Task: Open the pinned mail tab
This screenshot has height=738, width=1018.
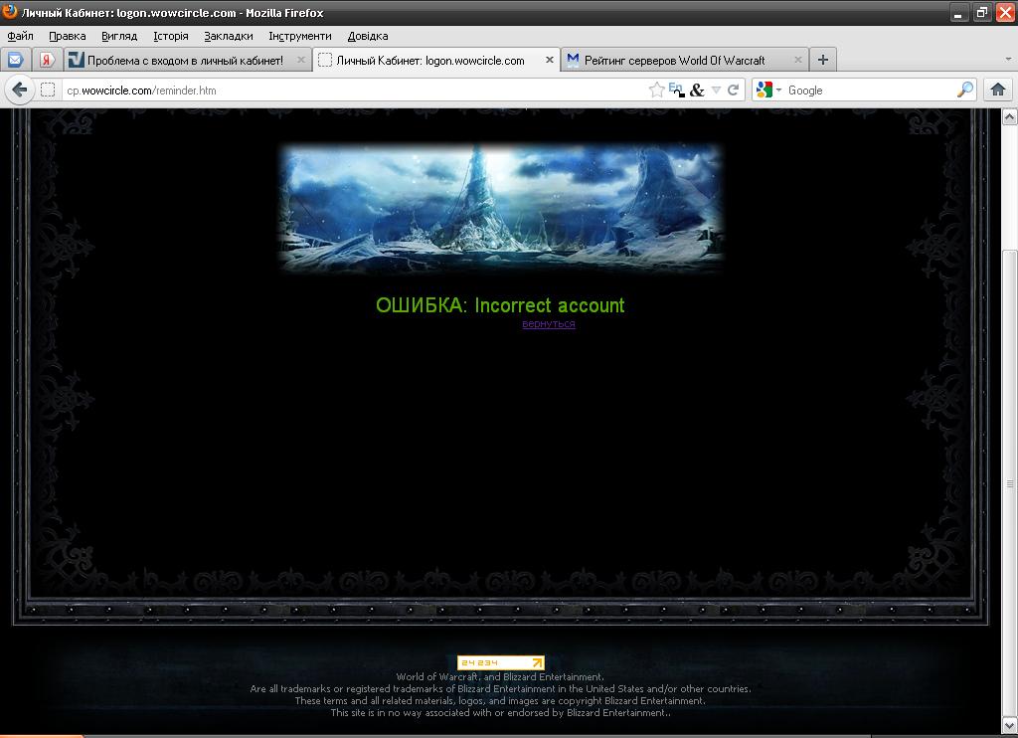Action: coord(15,60)
